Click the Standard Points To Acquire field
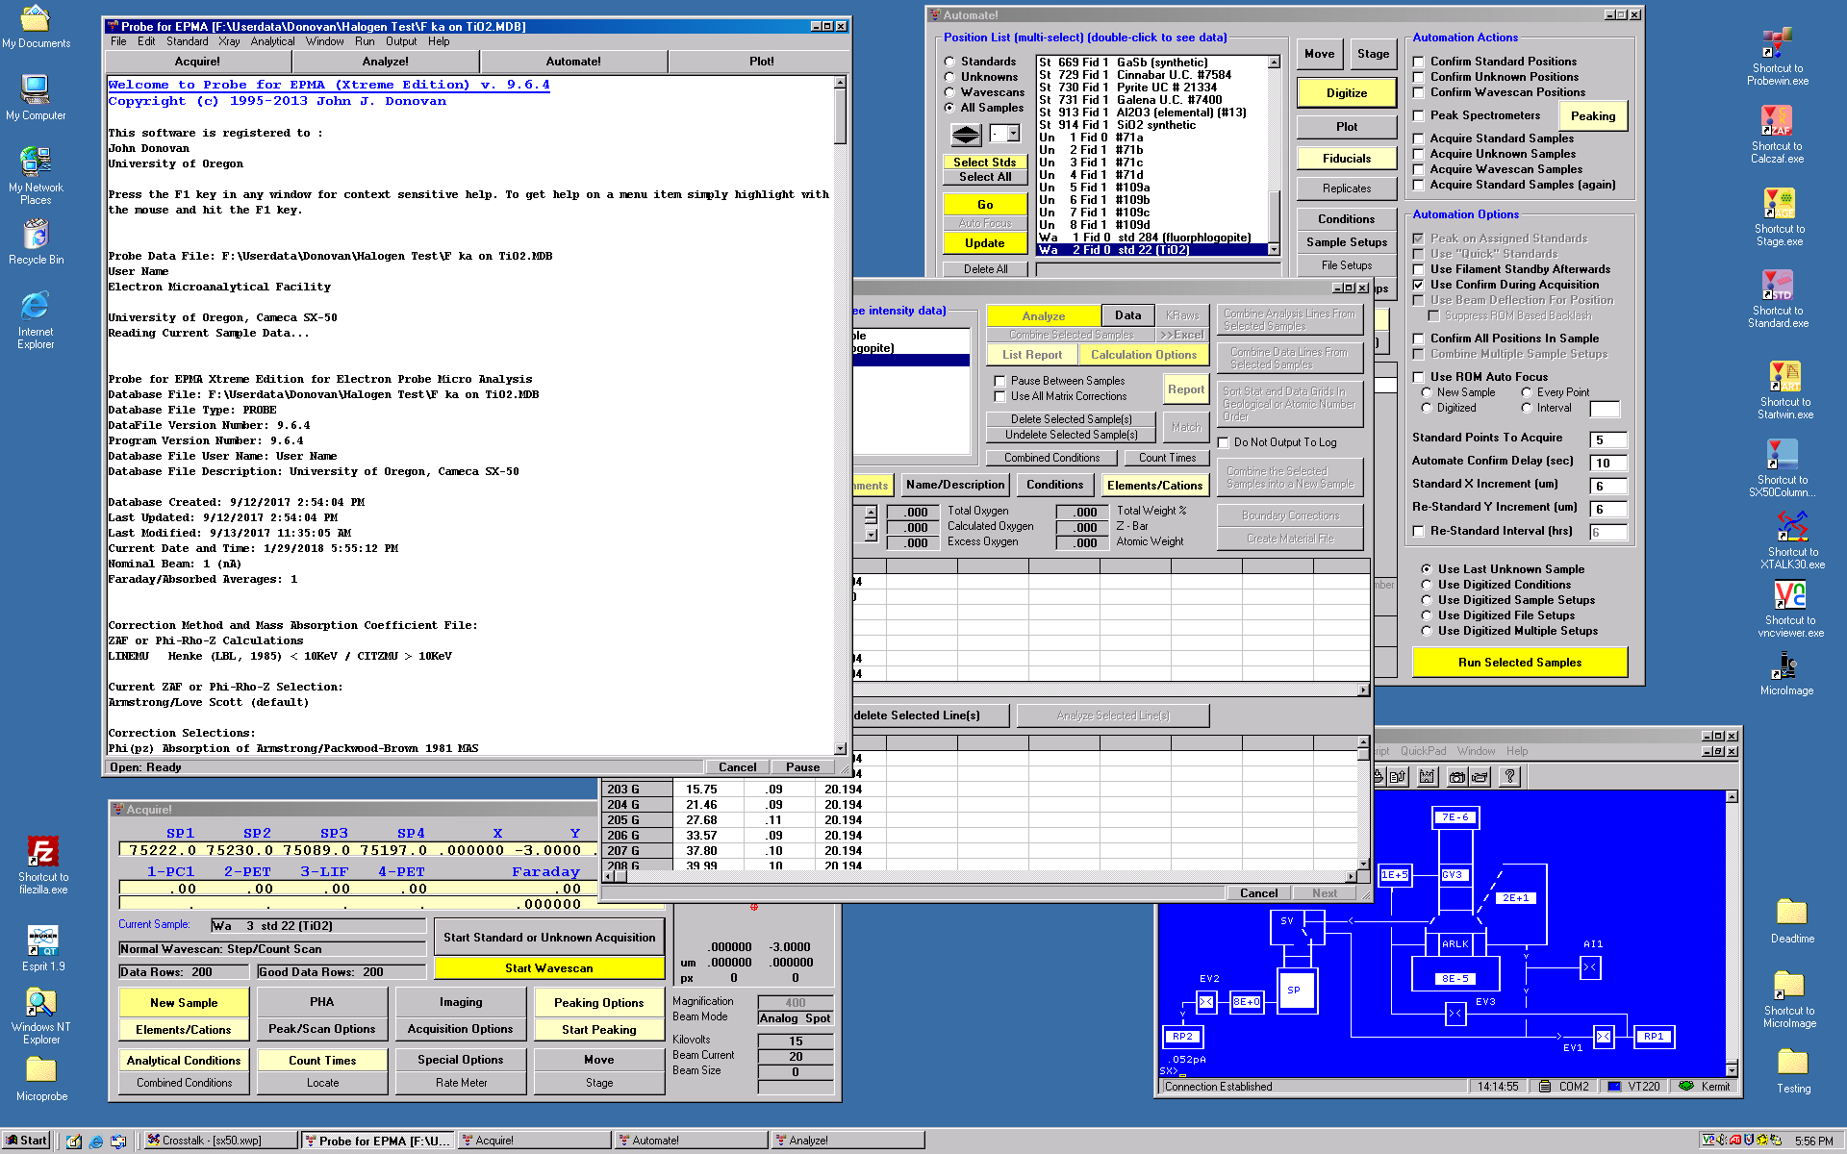 [1608, 439]
